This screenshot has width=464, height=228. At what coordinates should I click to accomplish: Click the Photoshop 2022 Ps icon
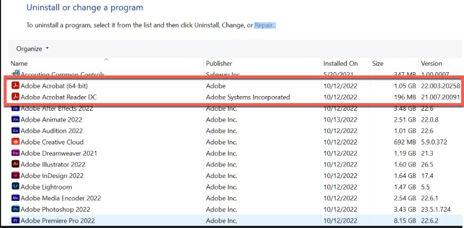pos(15,210)
